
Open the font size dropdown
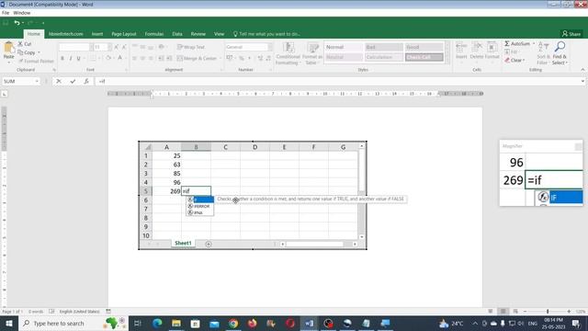coord(109,47)
